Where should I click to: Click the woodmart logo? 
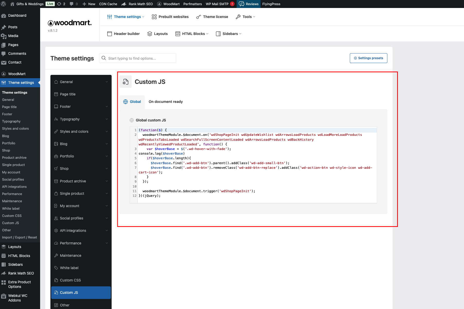pyautogui.click(x=70, y=23)
